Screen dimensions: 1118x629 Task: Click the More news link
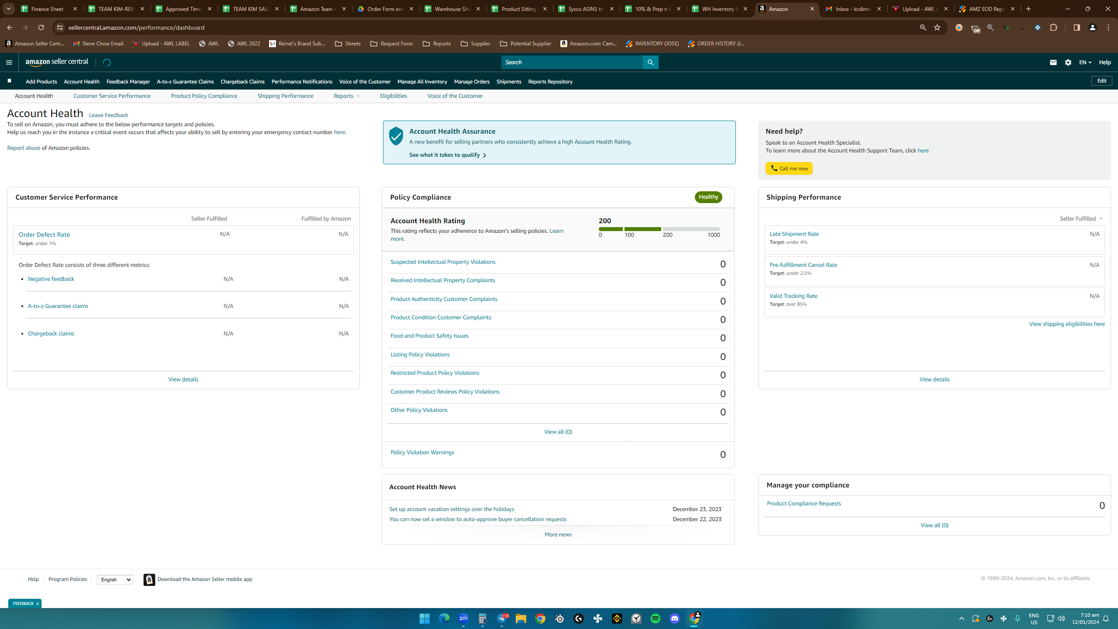tap(558, 535)
